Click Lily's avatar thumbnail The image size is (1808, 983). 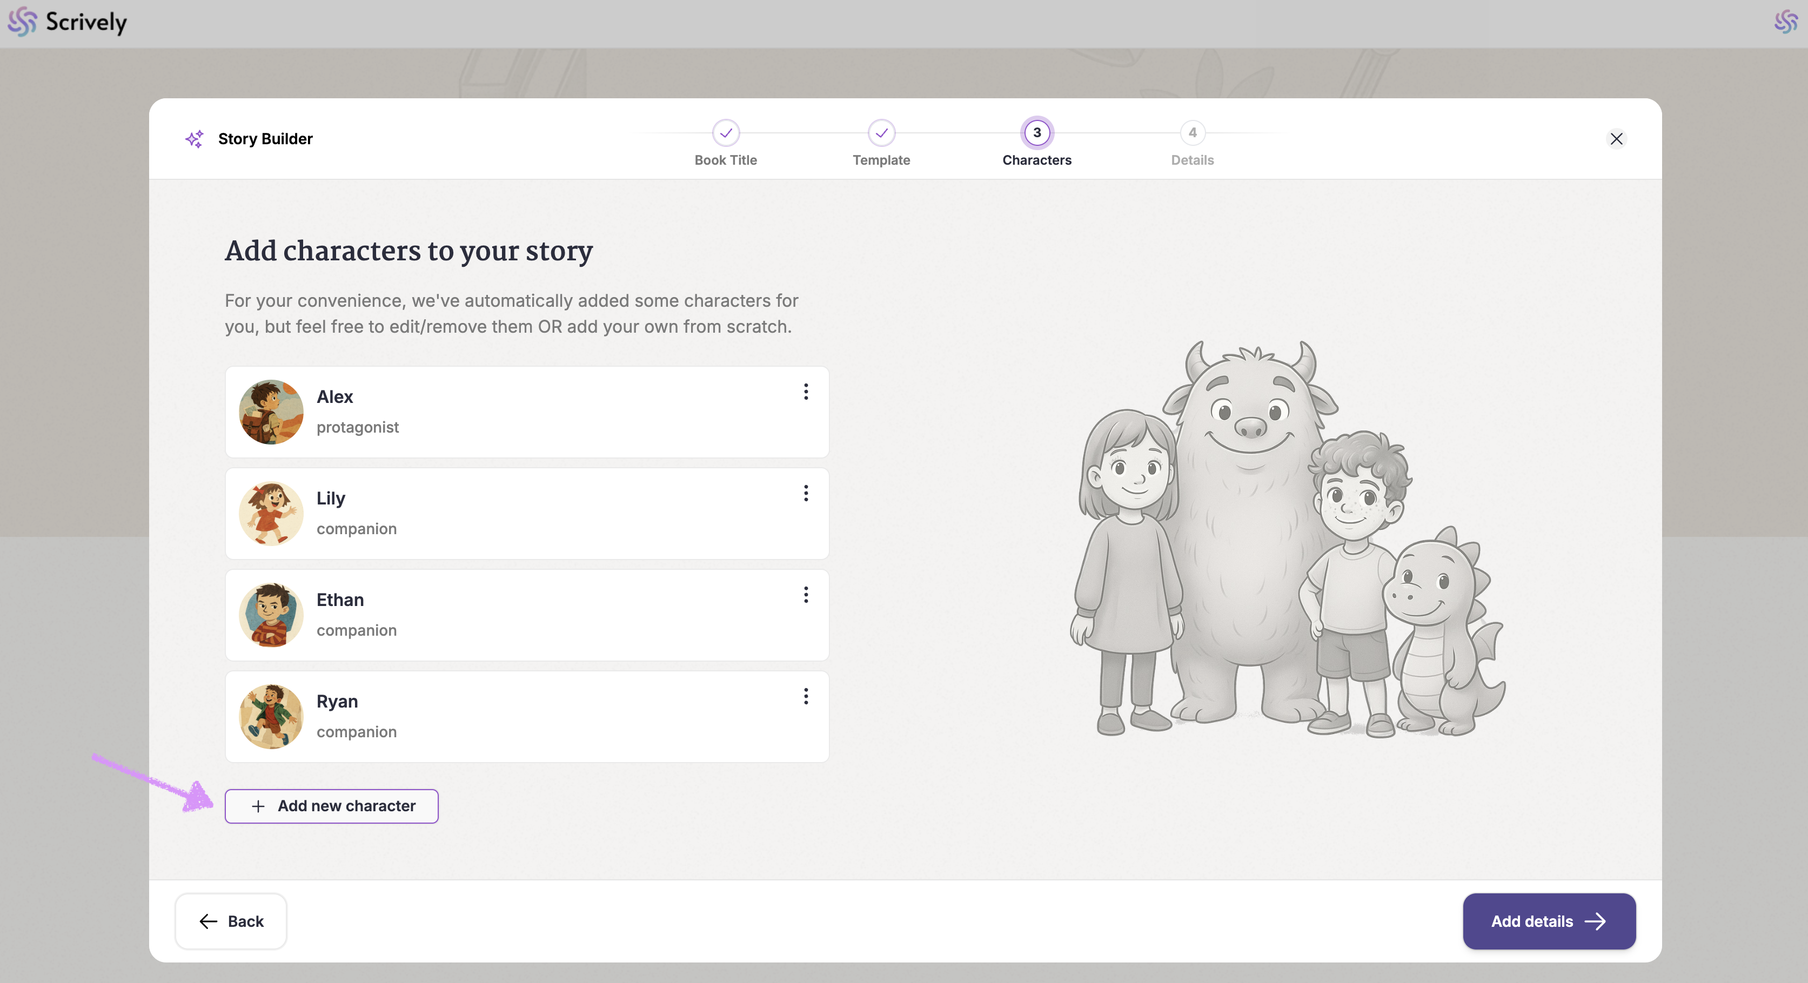[271, 514]
